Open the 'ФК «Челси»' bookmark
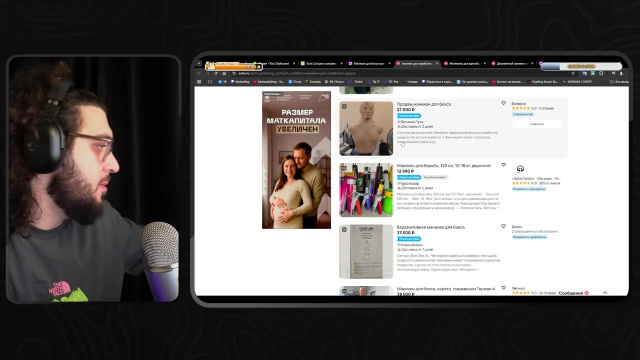The width and height of the screenshot is (640, 360). (x=334, y=81)
